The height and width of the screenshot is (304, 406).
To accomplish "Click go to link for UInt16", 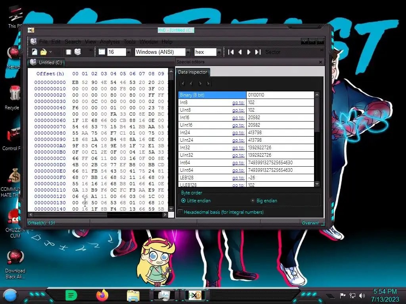I will tap(238, 125).
